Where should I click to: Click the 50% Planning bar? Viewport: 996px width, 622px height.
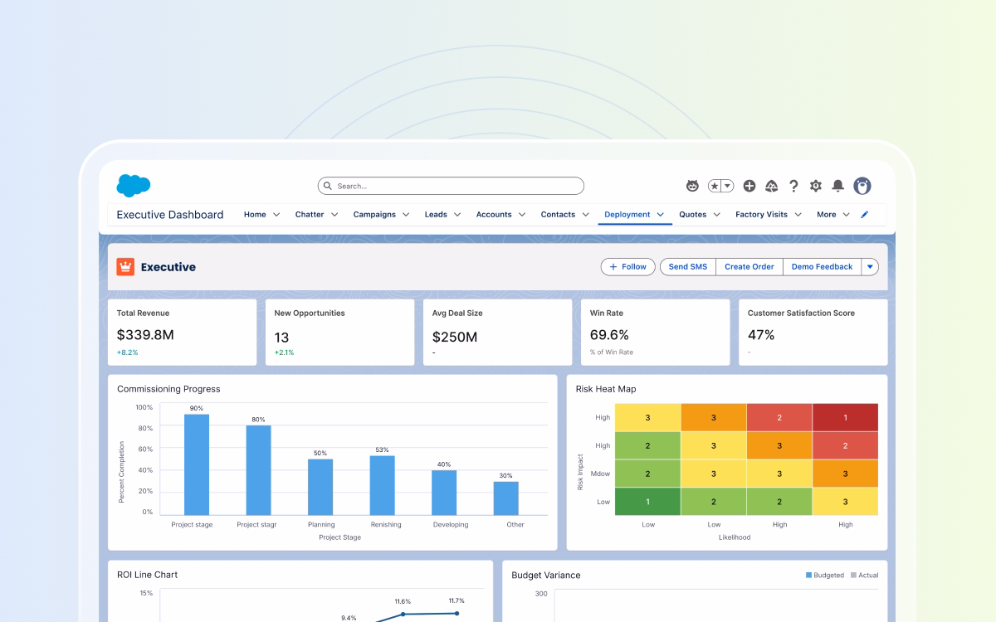[320, 487]
